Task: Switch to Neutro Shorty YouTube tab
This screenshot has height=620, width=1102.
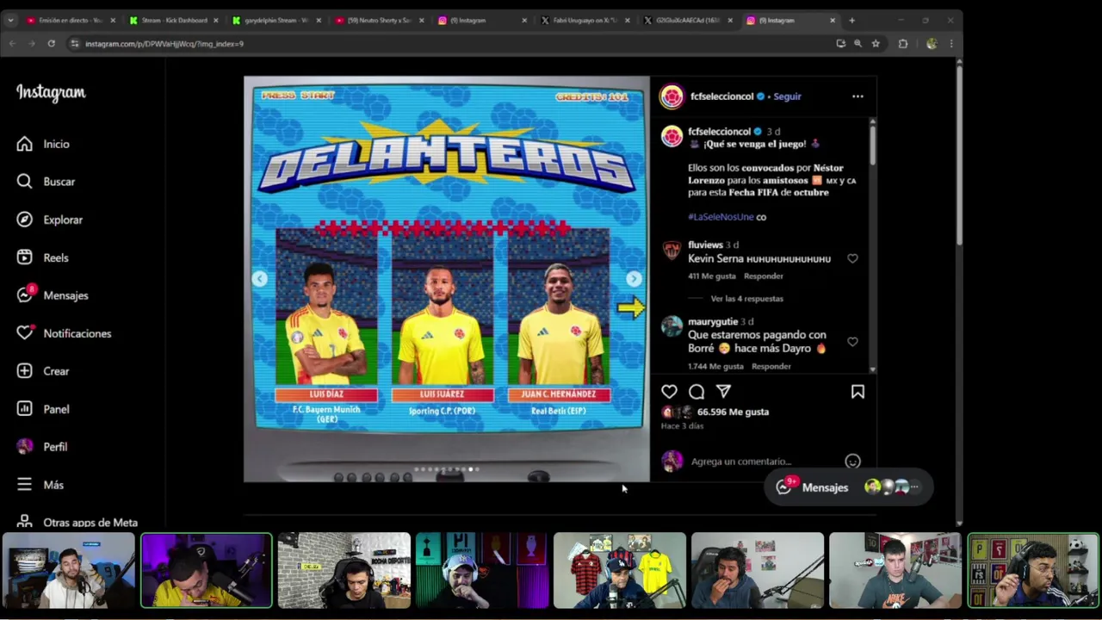Action: click(380, 20)
